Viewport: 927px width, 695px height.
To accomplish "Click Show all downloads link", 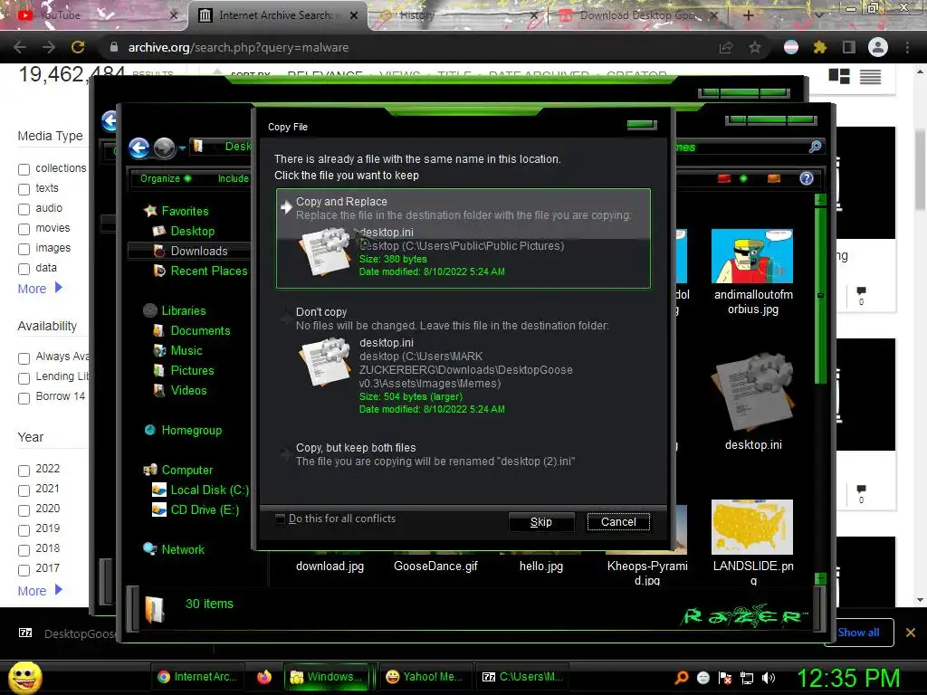I will 858,633.
